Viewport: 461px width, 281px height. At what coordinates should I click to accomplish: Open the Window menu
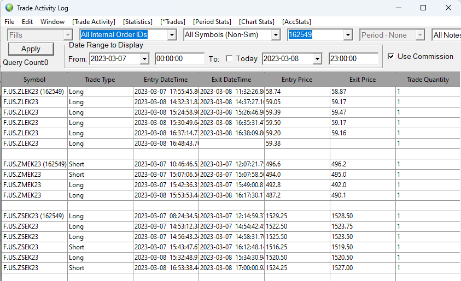tap(52, 22)
